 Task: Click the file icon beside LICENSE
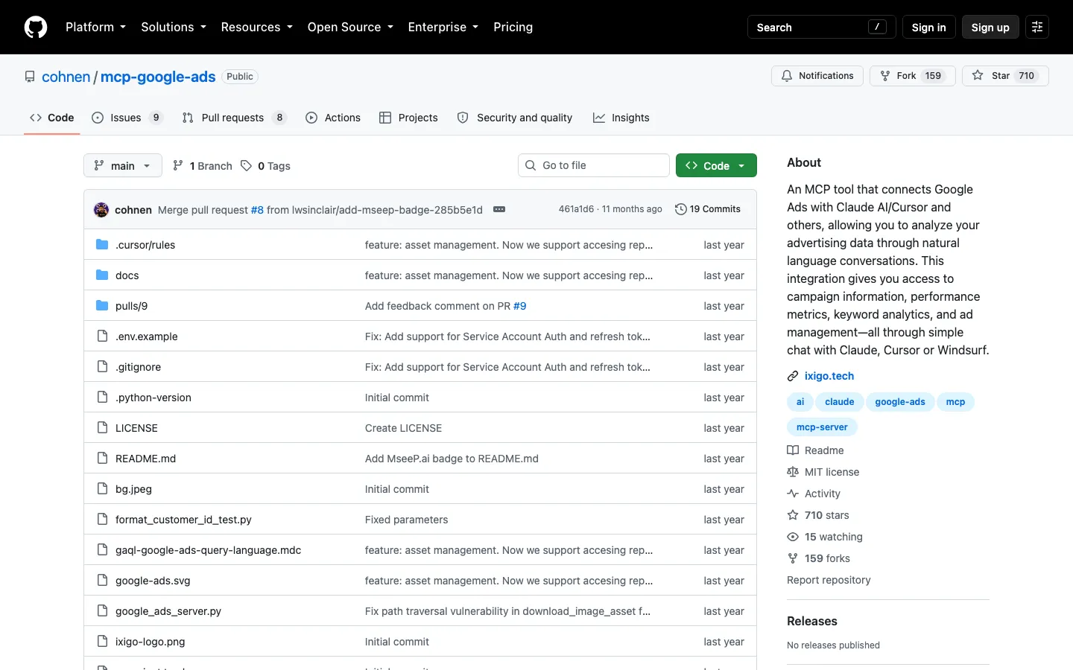pyautogui.click(x=102, y=428)
